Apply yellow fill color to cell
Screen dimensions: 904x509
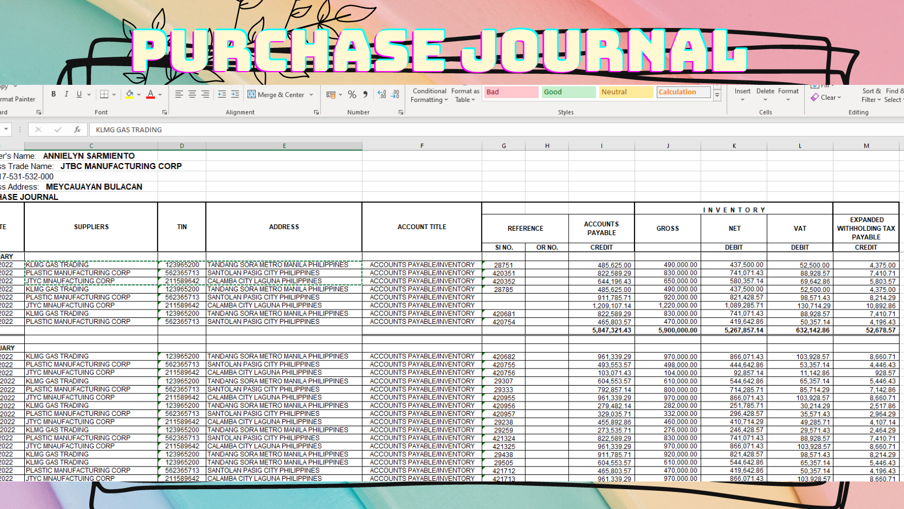pos(130,94)
